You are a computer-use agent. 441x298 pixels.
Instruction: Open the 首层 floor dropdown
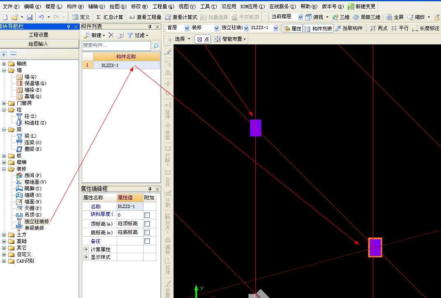click(187, 28)
